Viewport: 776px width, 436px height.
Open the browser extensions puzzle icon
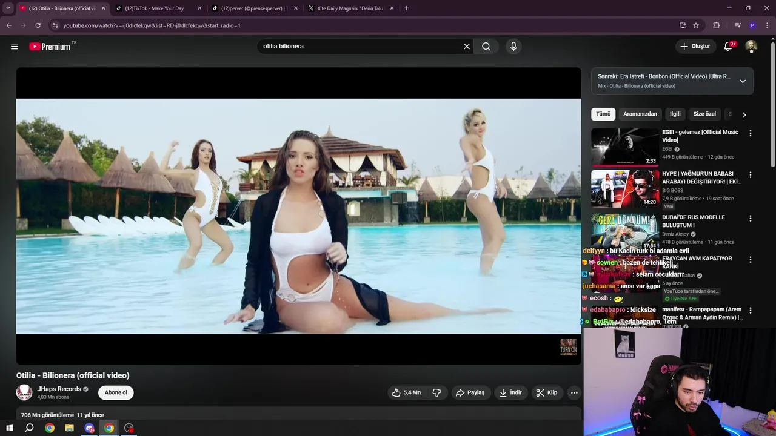717,25
